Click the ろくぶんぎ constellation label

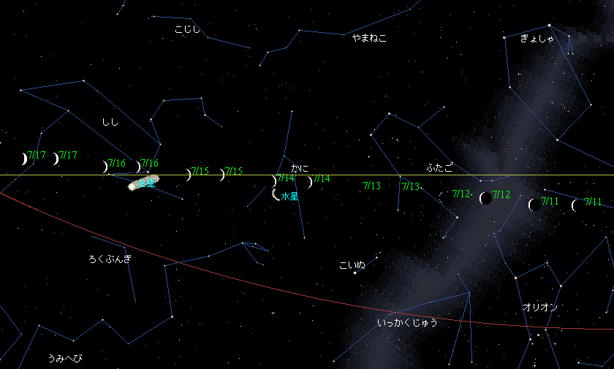pos(110,259)
